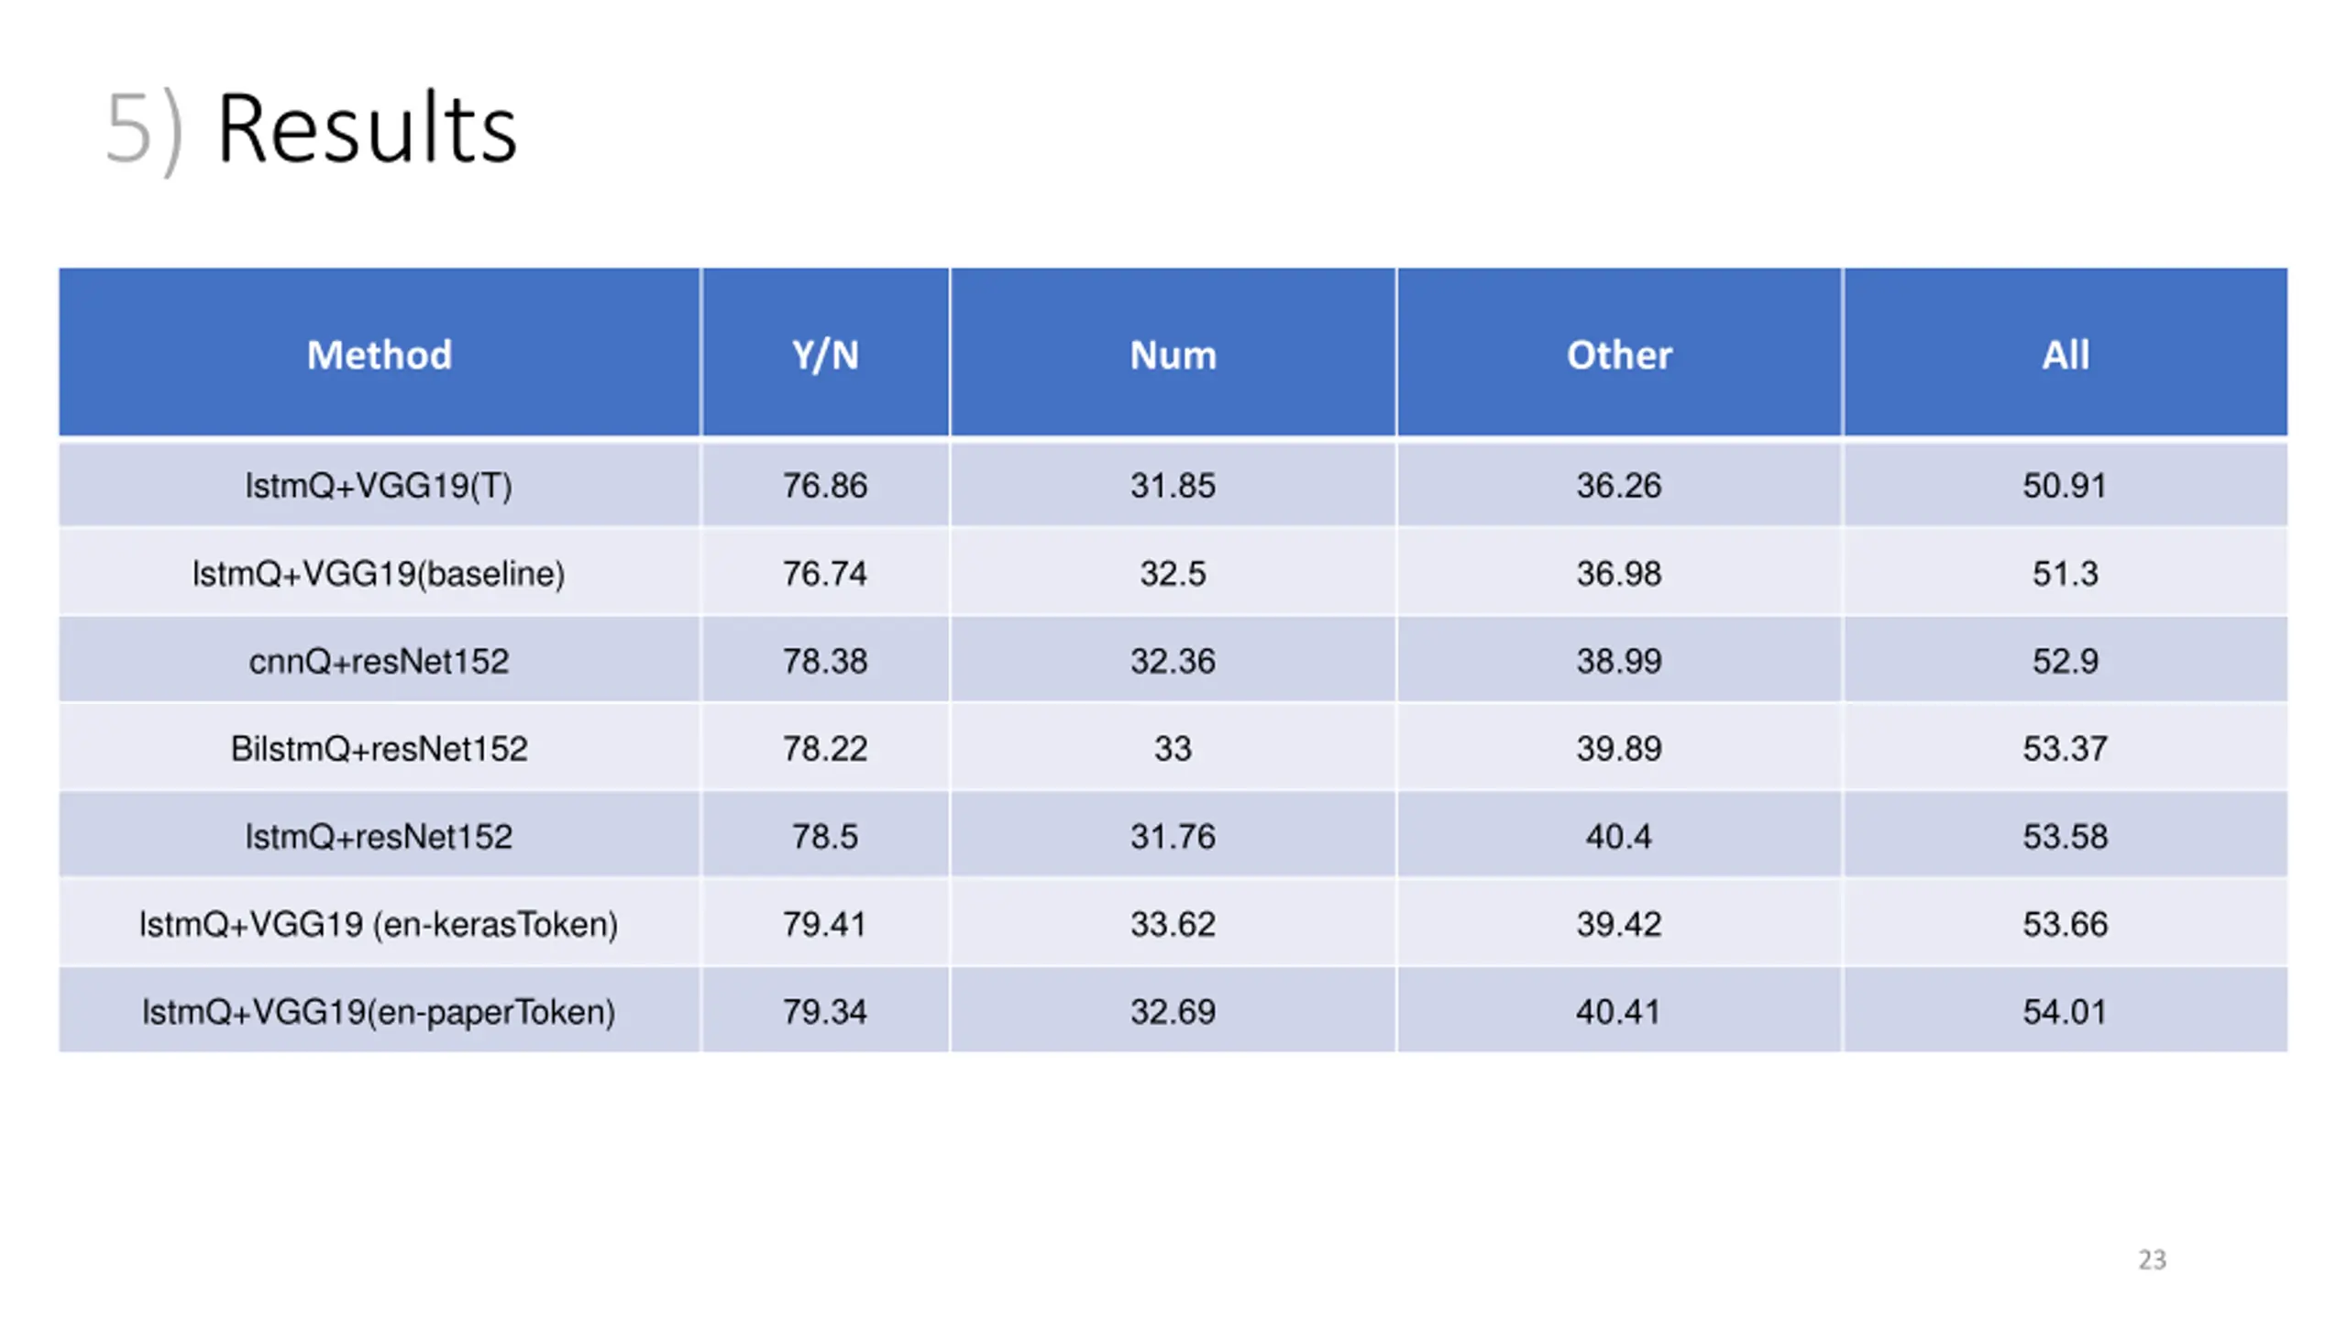Select the lstmQ+VGG19(T) method cell
The image size is (2347, 1320).
379,485
